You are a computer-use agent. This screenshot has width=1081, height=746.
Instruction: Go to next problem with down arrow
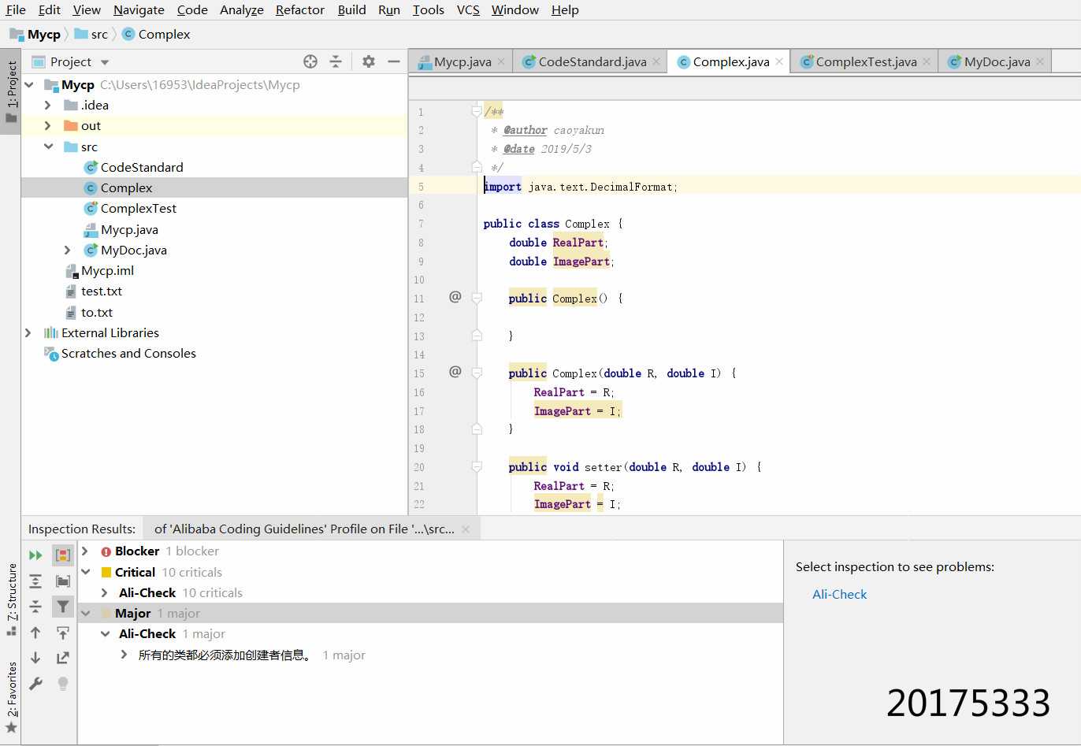pos(35,658)
